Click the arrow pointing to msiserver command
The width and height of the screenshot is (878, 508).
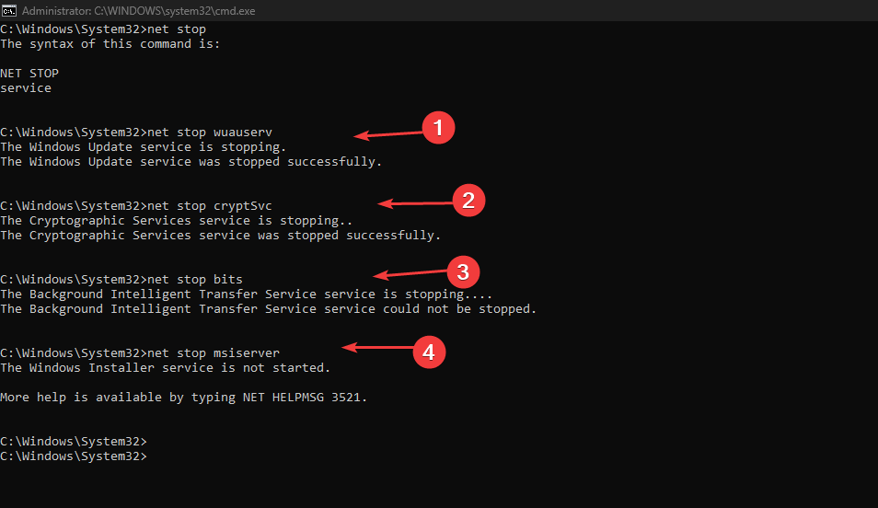[x=378, y=348]
